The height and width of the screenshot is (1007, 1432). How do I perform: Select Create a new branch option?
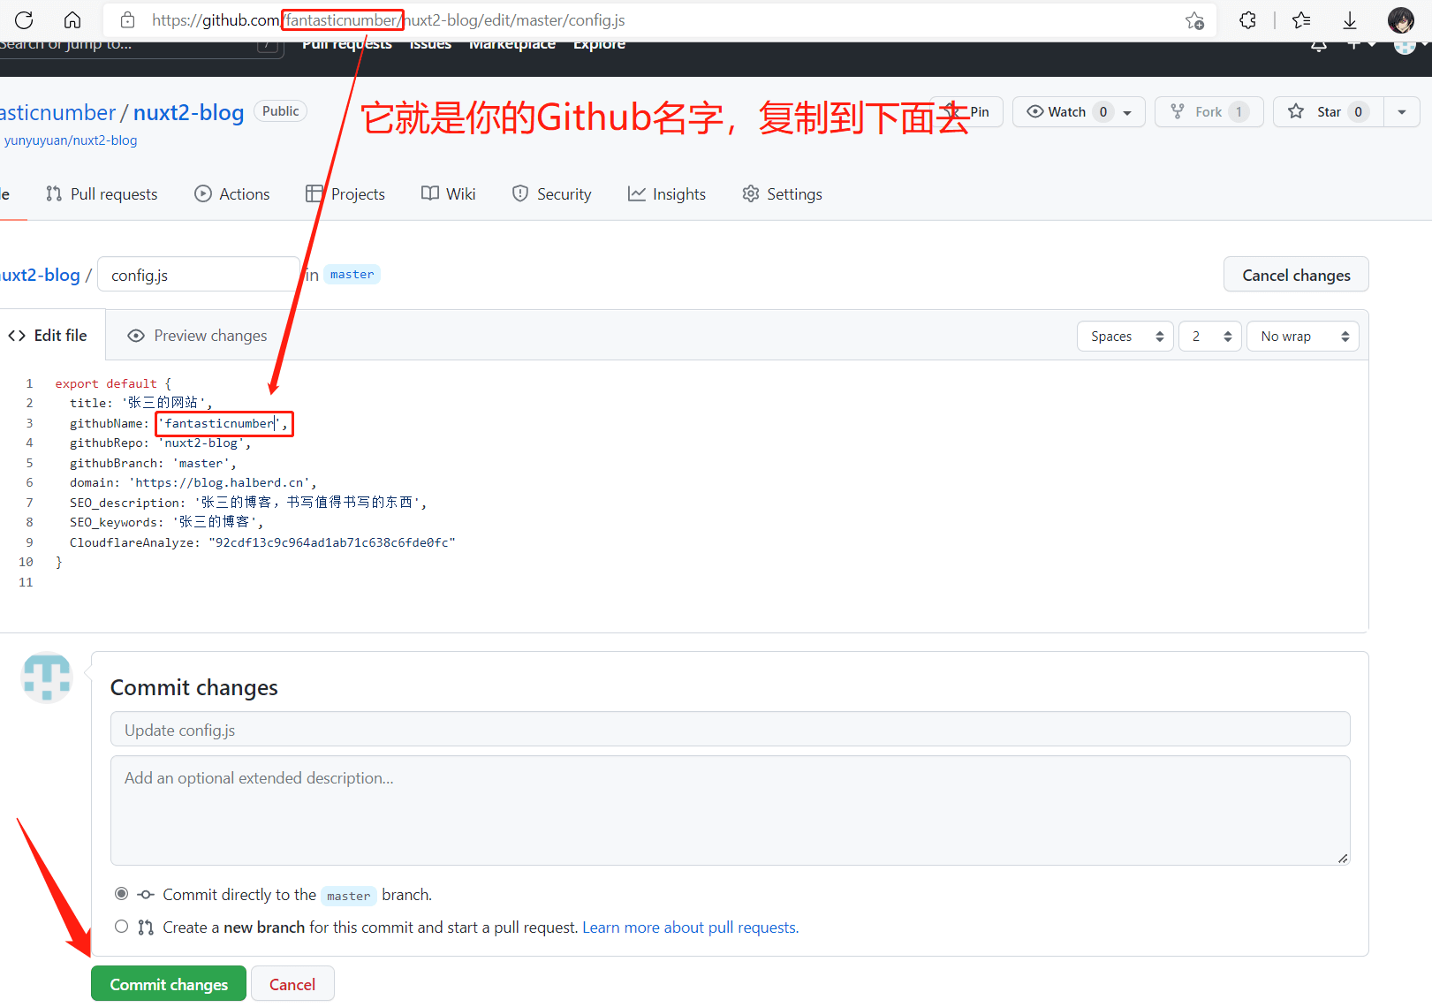click(x=121, y=926)
